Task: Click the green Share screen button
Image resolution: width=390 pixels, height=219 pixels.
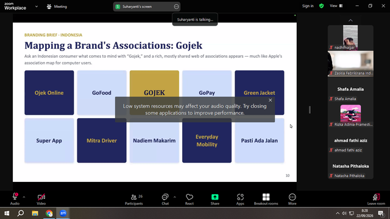Action: tap(215, 199)
